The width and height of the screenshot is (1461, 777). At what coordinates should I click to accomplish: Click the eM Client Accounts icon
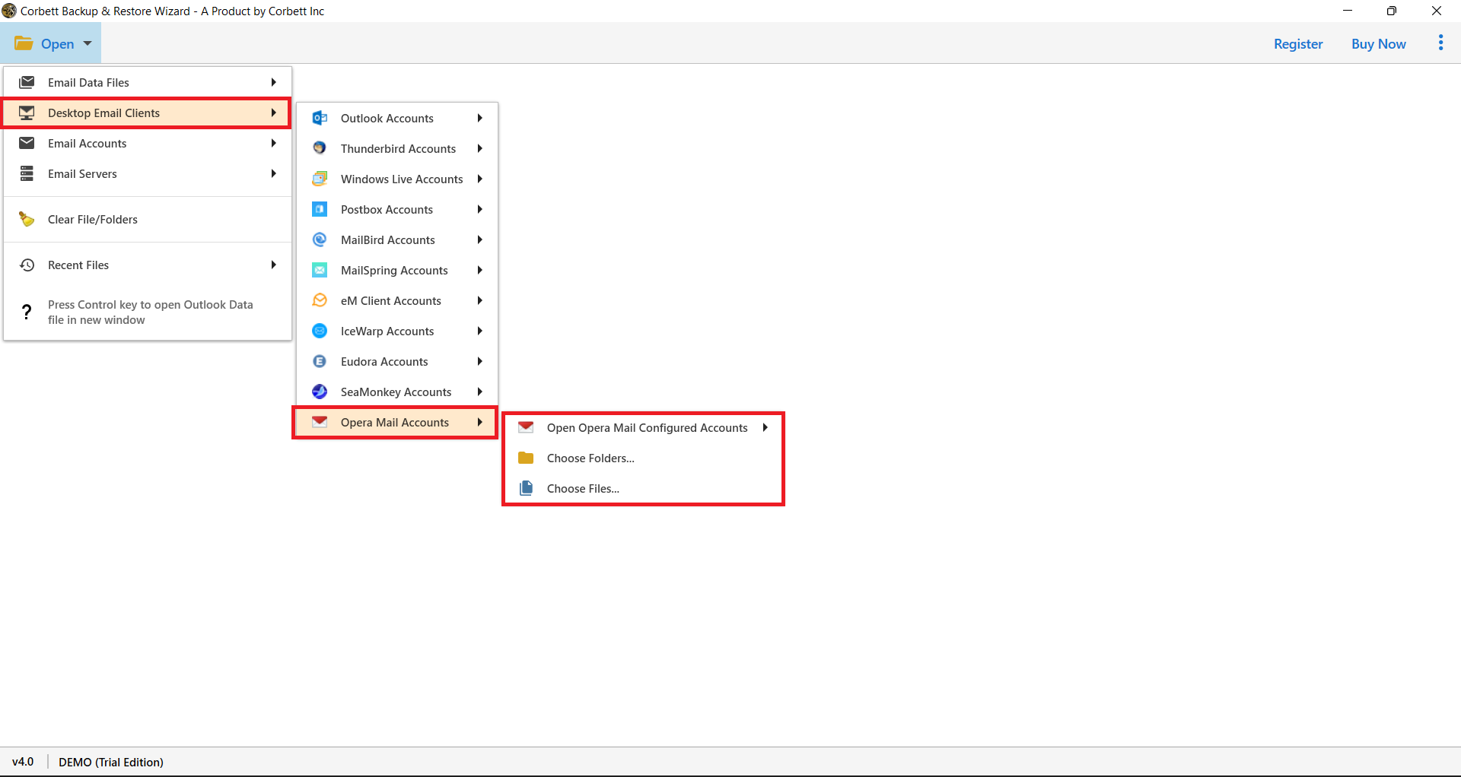320,300
